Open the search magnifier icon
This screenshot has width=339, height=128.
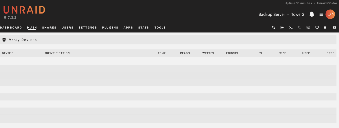(273, 28)
